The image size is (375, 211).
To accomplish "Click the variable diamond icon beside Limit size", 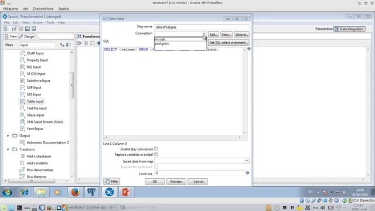I will pyautogui.click(x=247, y=173).
